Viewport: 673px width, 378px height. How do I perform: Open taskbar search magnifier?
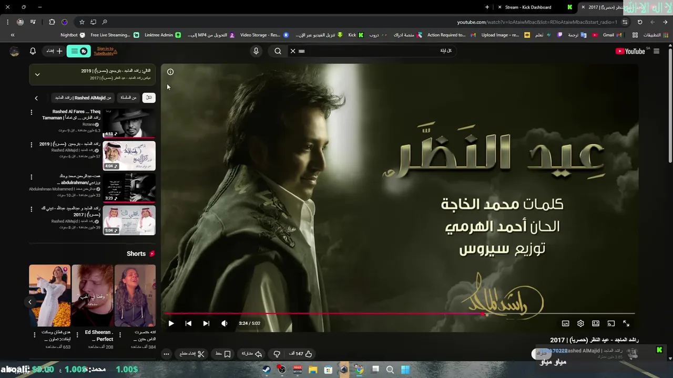click(390, 370)
